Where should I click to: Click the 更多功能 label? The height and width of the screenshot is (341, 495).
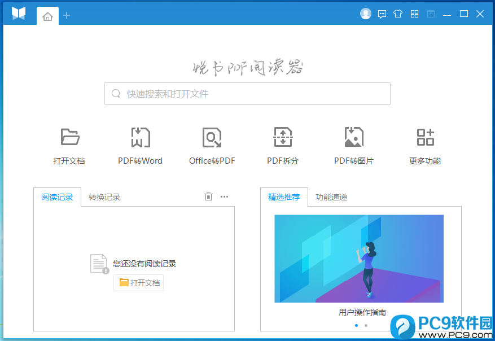425,161
